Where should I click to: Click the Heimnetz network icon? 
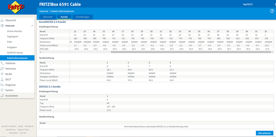[x=2, y=69]
